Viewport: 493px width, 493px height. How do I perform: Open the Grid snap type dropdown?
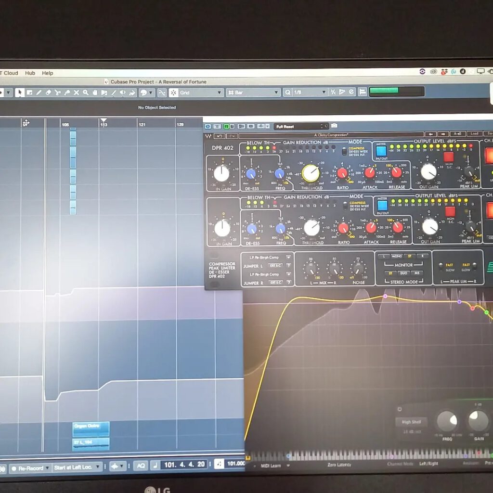point(196,92)
